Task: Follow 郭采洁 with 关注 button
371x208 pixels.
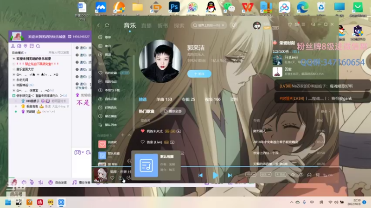Action: [199, 74]
